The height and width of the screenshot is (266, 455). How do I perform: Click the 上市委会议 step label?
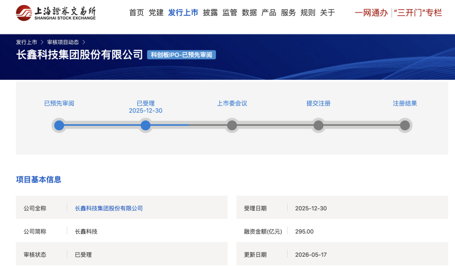pos(232,103)
